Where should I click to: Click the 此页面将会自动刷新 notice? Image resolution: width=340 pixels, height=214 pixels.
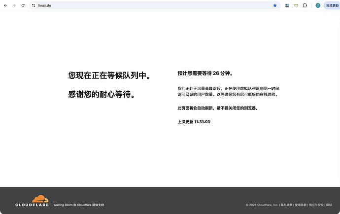(218, 108)
